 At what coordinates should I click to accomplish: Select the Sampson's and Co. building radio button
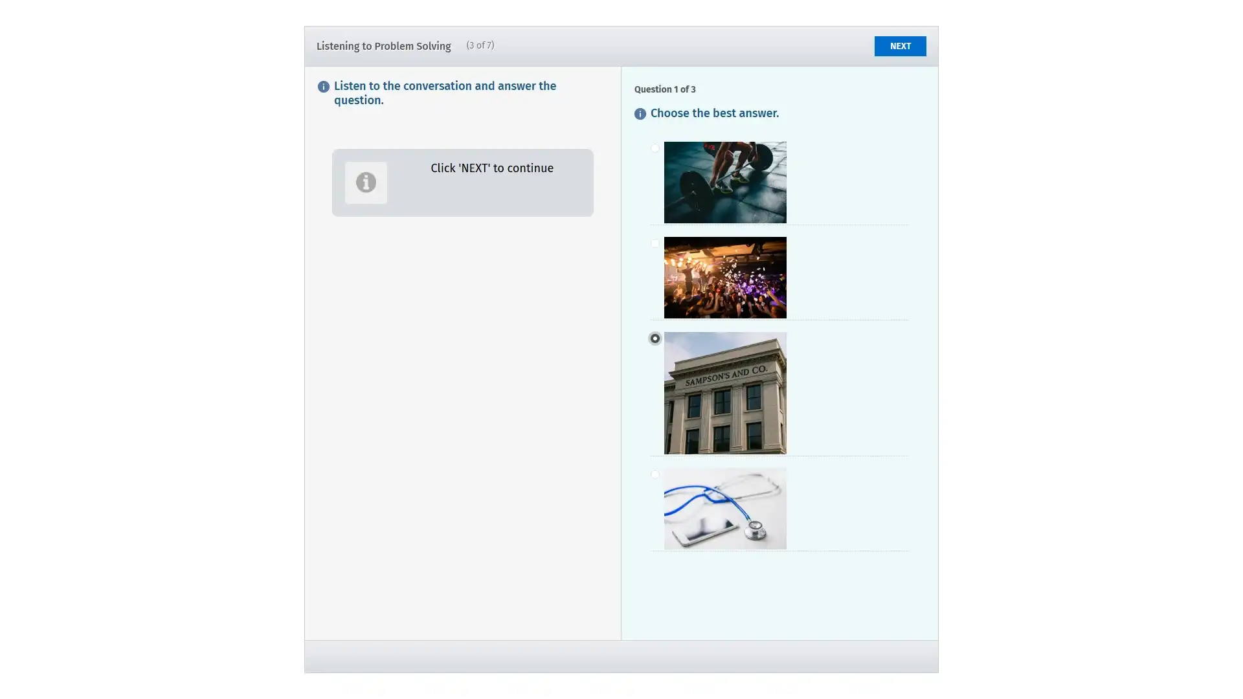655,338
